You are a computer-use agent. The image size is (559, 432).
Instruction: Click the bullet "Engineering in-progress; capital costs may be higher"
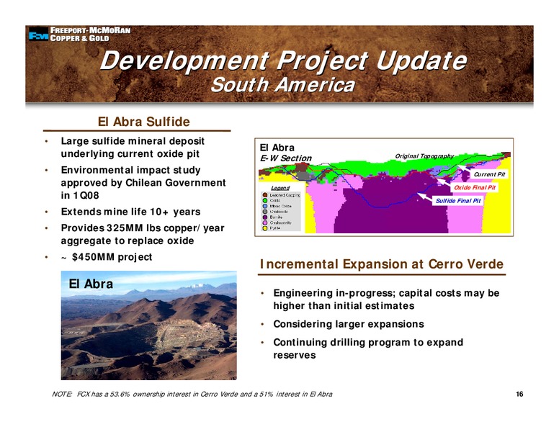click(386, 300)
